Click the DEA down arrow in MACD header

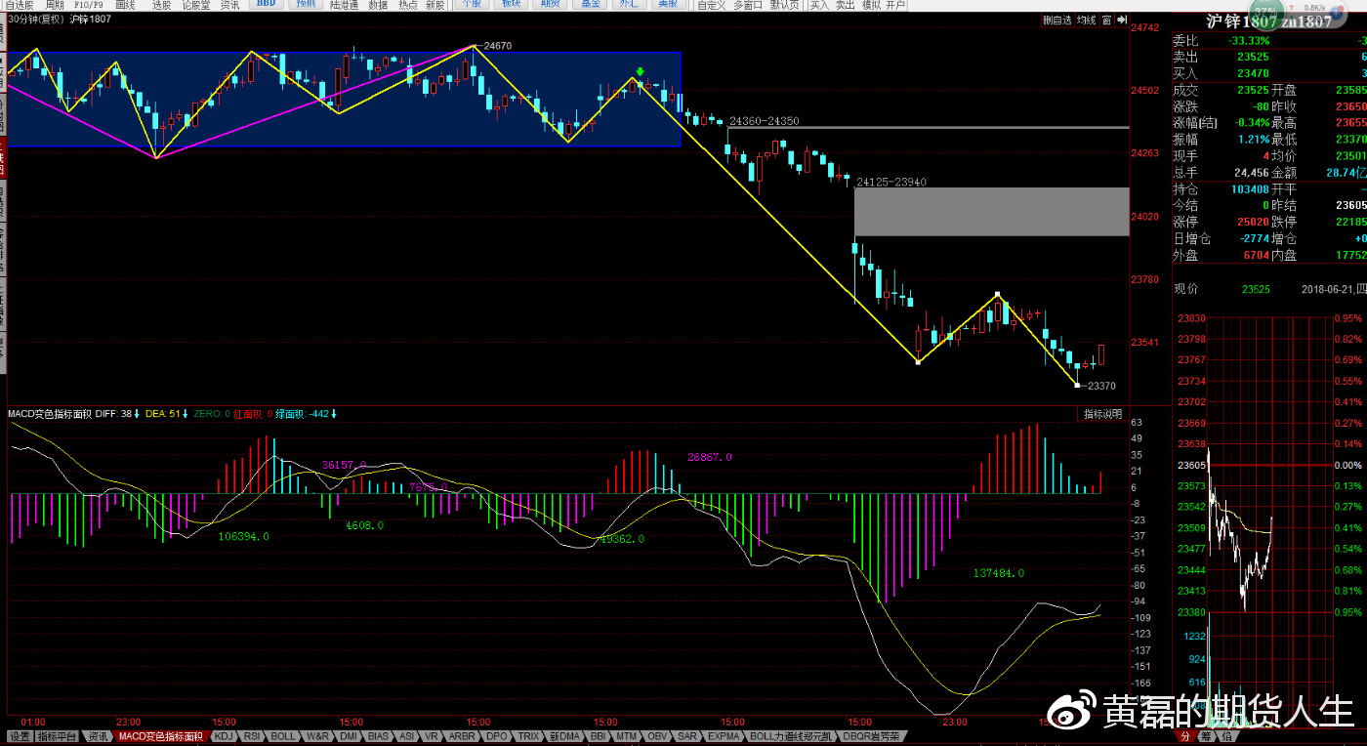coord(185,414)
